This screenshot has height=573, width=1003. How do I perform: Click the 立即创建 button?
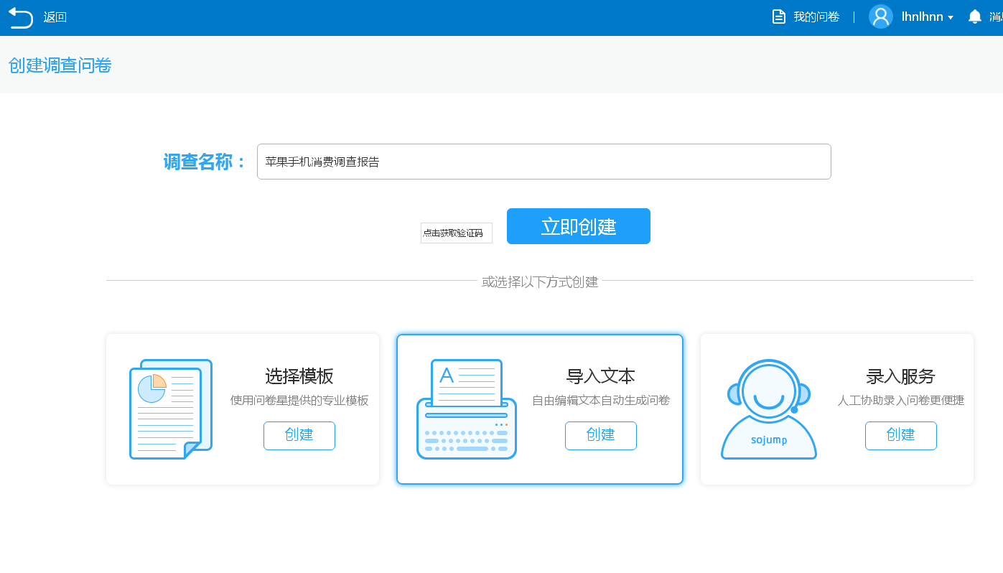[579, 226]
